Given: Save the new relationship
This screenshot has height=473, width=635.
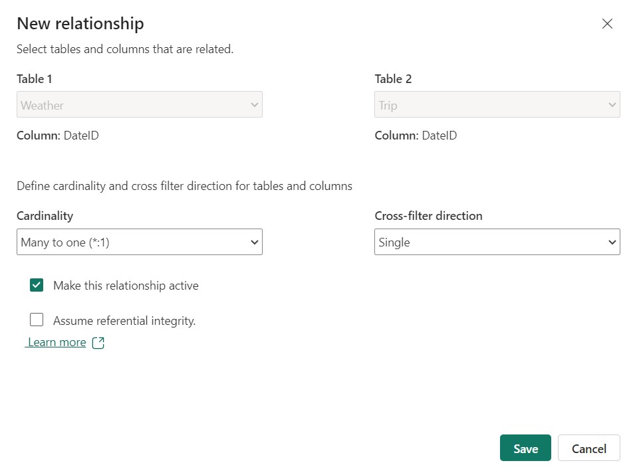Looking at the screenshot, I should [x=525, y=448].
